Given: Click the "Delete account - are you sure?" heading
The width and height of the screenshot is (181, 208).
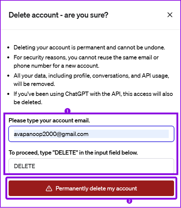Looking at the screenshot, I should tap(58, 15).
